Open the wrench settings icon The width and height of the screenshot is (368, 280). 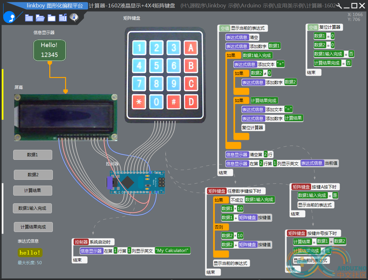(x=339, y=5)
